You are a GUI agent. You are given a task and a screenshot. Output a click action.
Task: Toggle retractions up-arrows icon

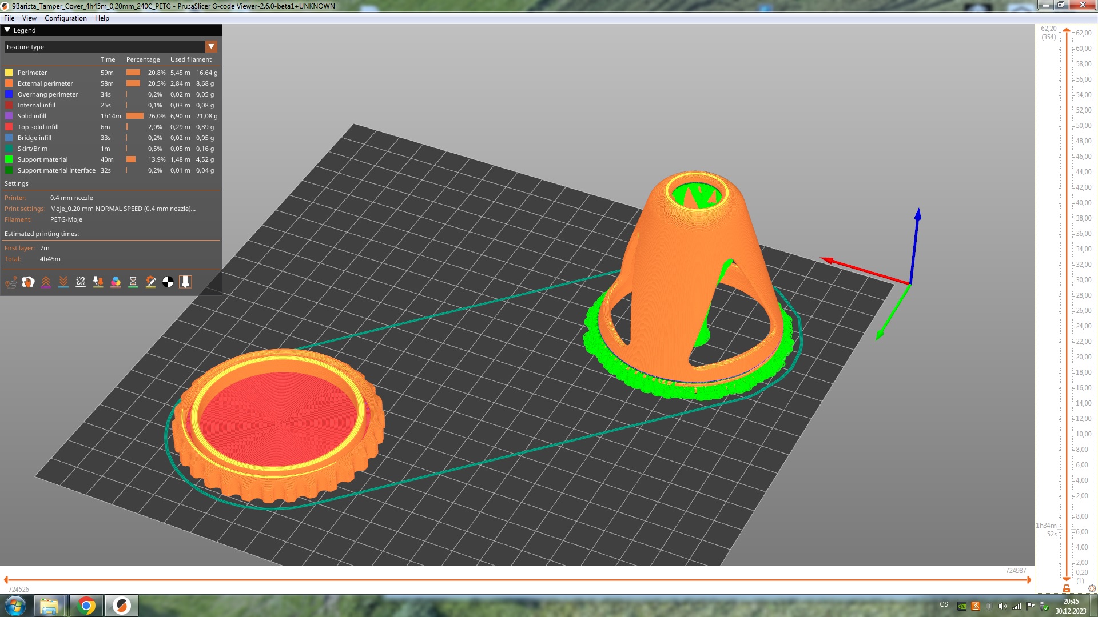point(46,282)
